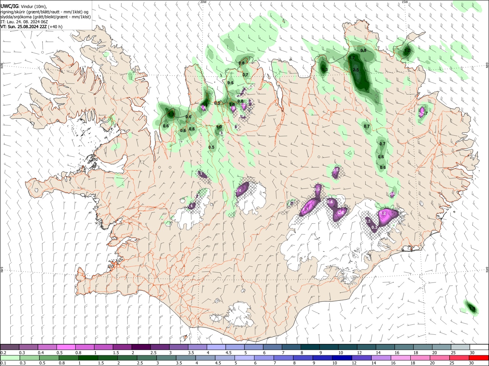Click the white 0.4 snowfall value on the map

[330, 202]
